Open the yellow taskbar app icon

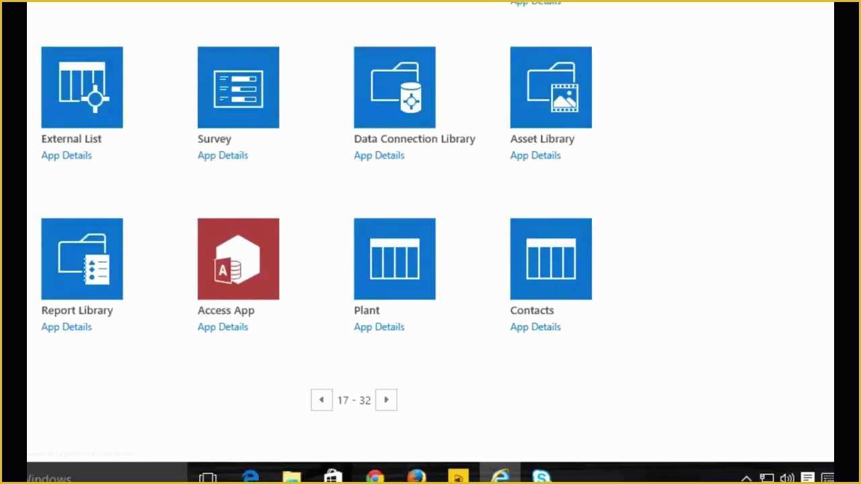point(458,477)
